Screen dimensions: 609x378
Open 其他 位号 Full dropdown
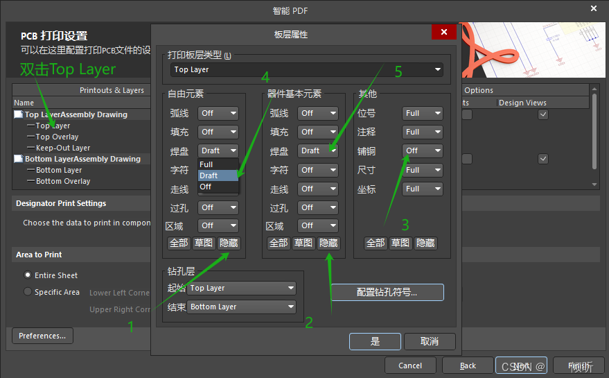click(422, 113)
